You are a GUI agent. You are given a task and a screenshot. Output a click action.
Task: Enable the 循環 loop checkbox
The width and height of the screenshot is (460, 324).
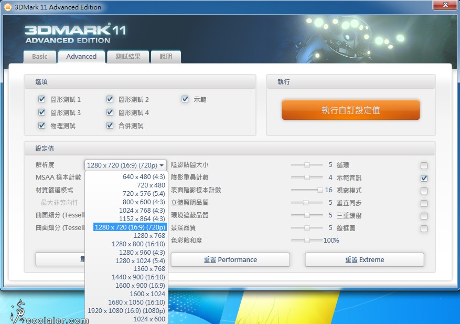coord(424,165)
